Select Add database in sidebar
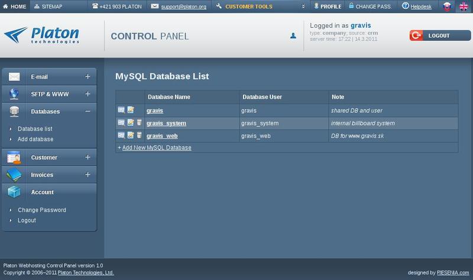473x280 pixels. [35, 139]
